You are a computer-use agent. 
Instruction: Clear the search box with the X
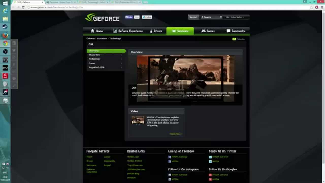(x=221, y=17)
